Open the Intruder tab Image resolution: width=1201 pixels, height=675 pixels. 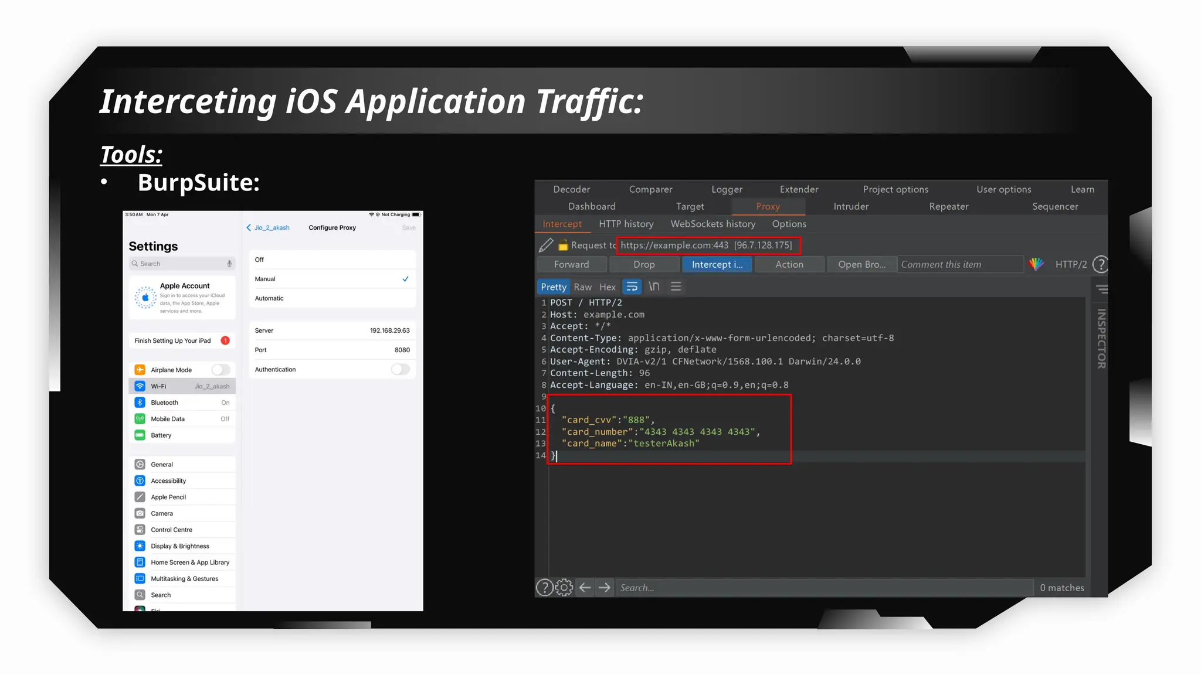[851, 206]
